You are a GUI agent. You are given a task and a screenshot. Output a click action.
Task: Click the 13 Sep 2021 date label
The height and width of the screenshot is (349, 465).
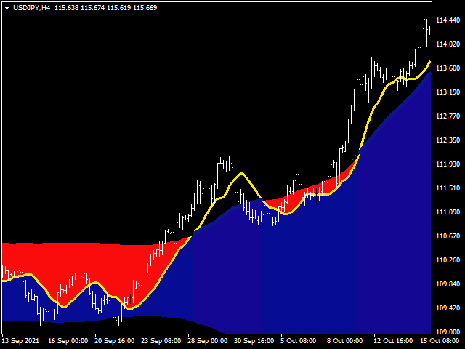[x=20, y=341]
